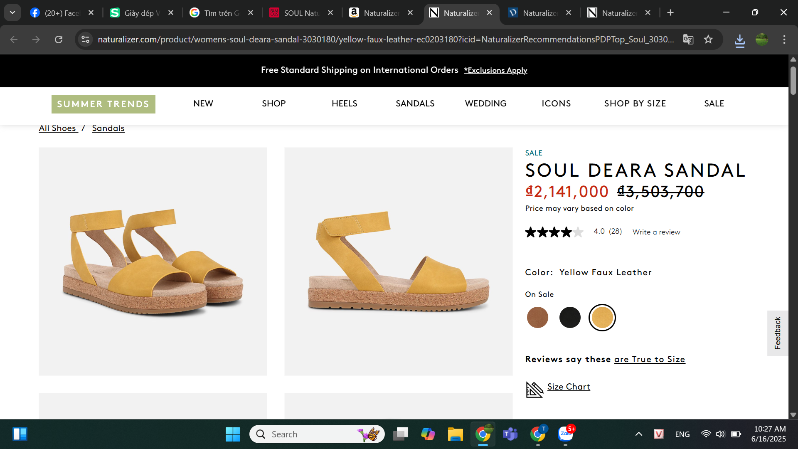The width and height of the screenshot is (798, 449).
Task: Open site information icon in address bar
Action: (86, 39)
